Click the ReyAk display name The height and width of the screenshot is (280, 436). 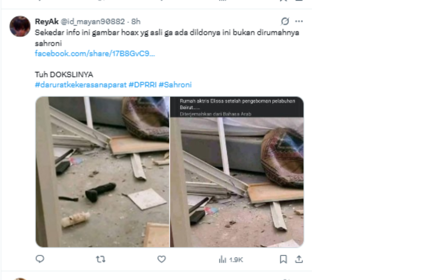click(x=47, y=21)
